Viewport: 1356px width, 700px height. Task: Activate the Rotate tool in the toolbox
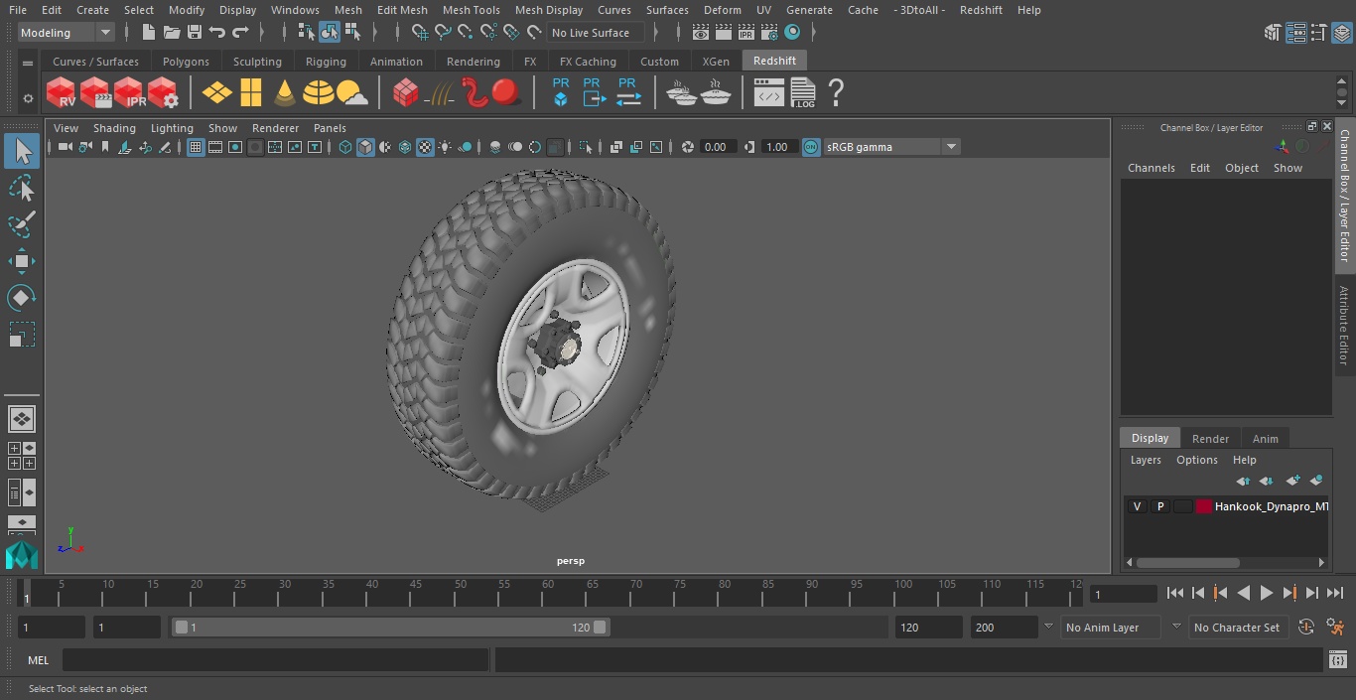pos(21,298)
